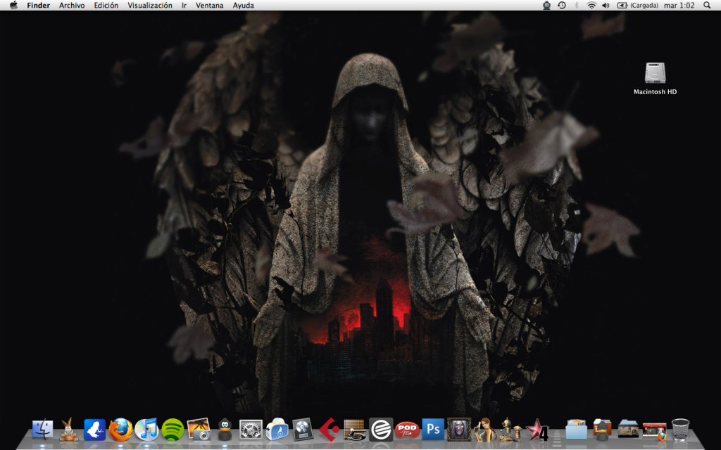
Task: Open the POD Farm application
Action: click(407, 428)
